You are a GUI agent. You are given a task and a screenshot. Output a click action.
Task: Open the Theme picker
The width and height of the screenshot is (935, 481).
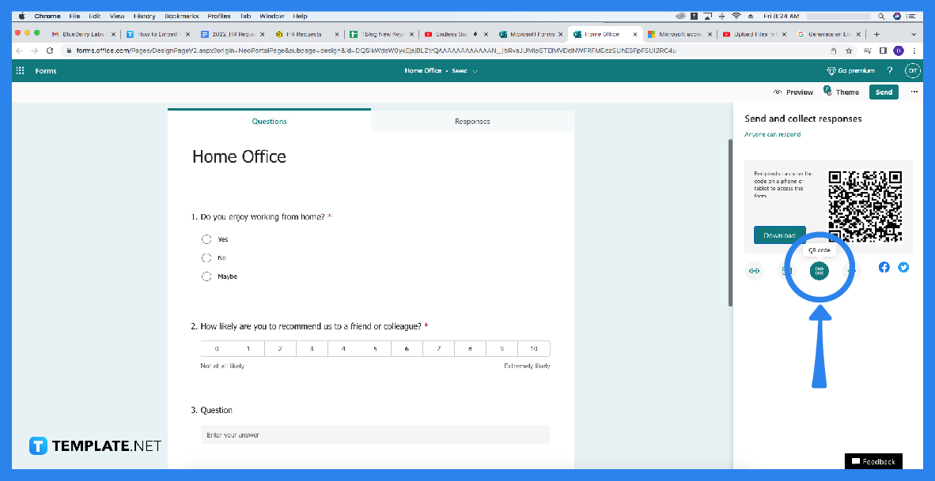point(842,92)
